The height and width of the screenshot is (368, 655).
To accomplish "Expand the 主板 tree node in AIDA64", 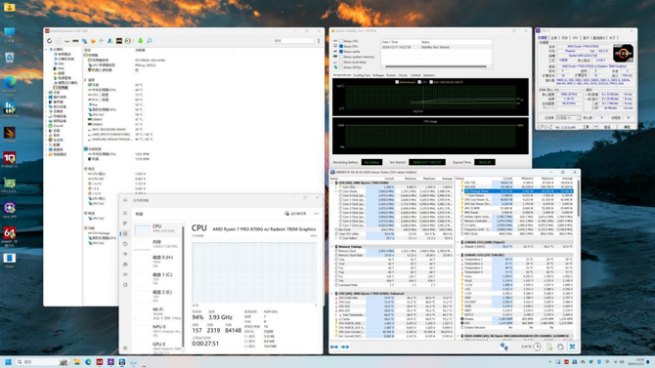I will pyautogui.click(x=46, y=92).
